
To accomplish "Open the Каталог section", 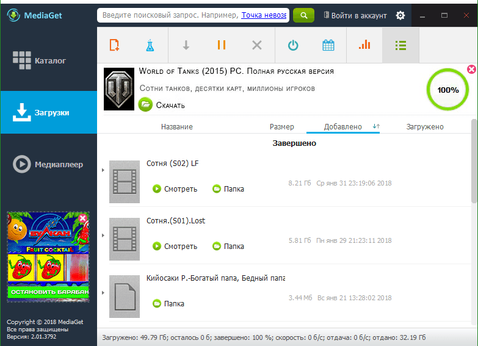I will coord(48,60).
